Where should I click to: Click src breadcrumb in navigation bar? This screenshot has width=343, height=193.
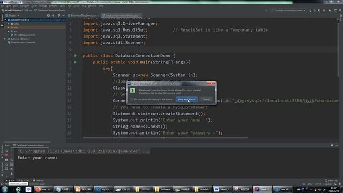point(29,10)
